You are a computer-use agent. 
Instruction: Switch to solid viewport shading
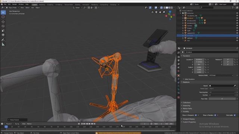pos(167,7)
